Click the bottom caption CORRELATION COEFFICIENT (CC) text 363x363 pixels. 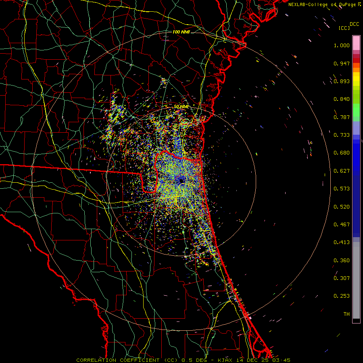[x=127, y=360]
